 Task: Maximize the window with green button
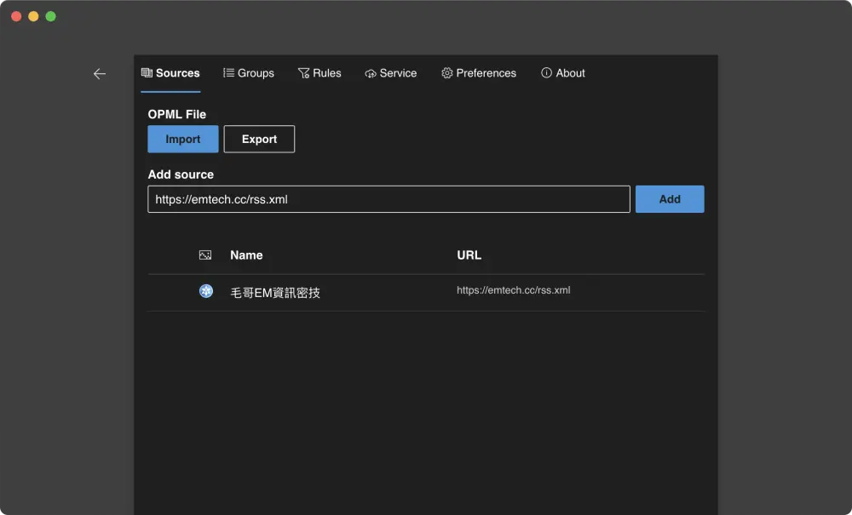[50, 16]
